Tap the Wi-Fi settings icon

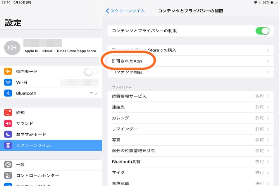(8, 82)
